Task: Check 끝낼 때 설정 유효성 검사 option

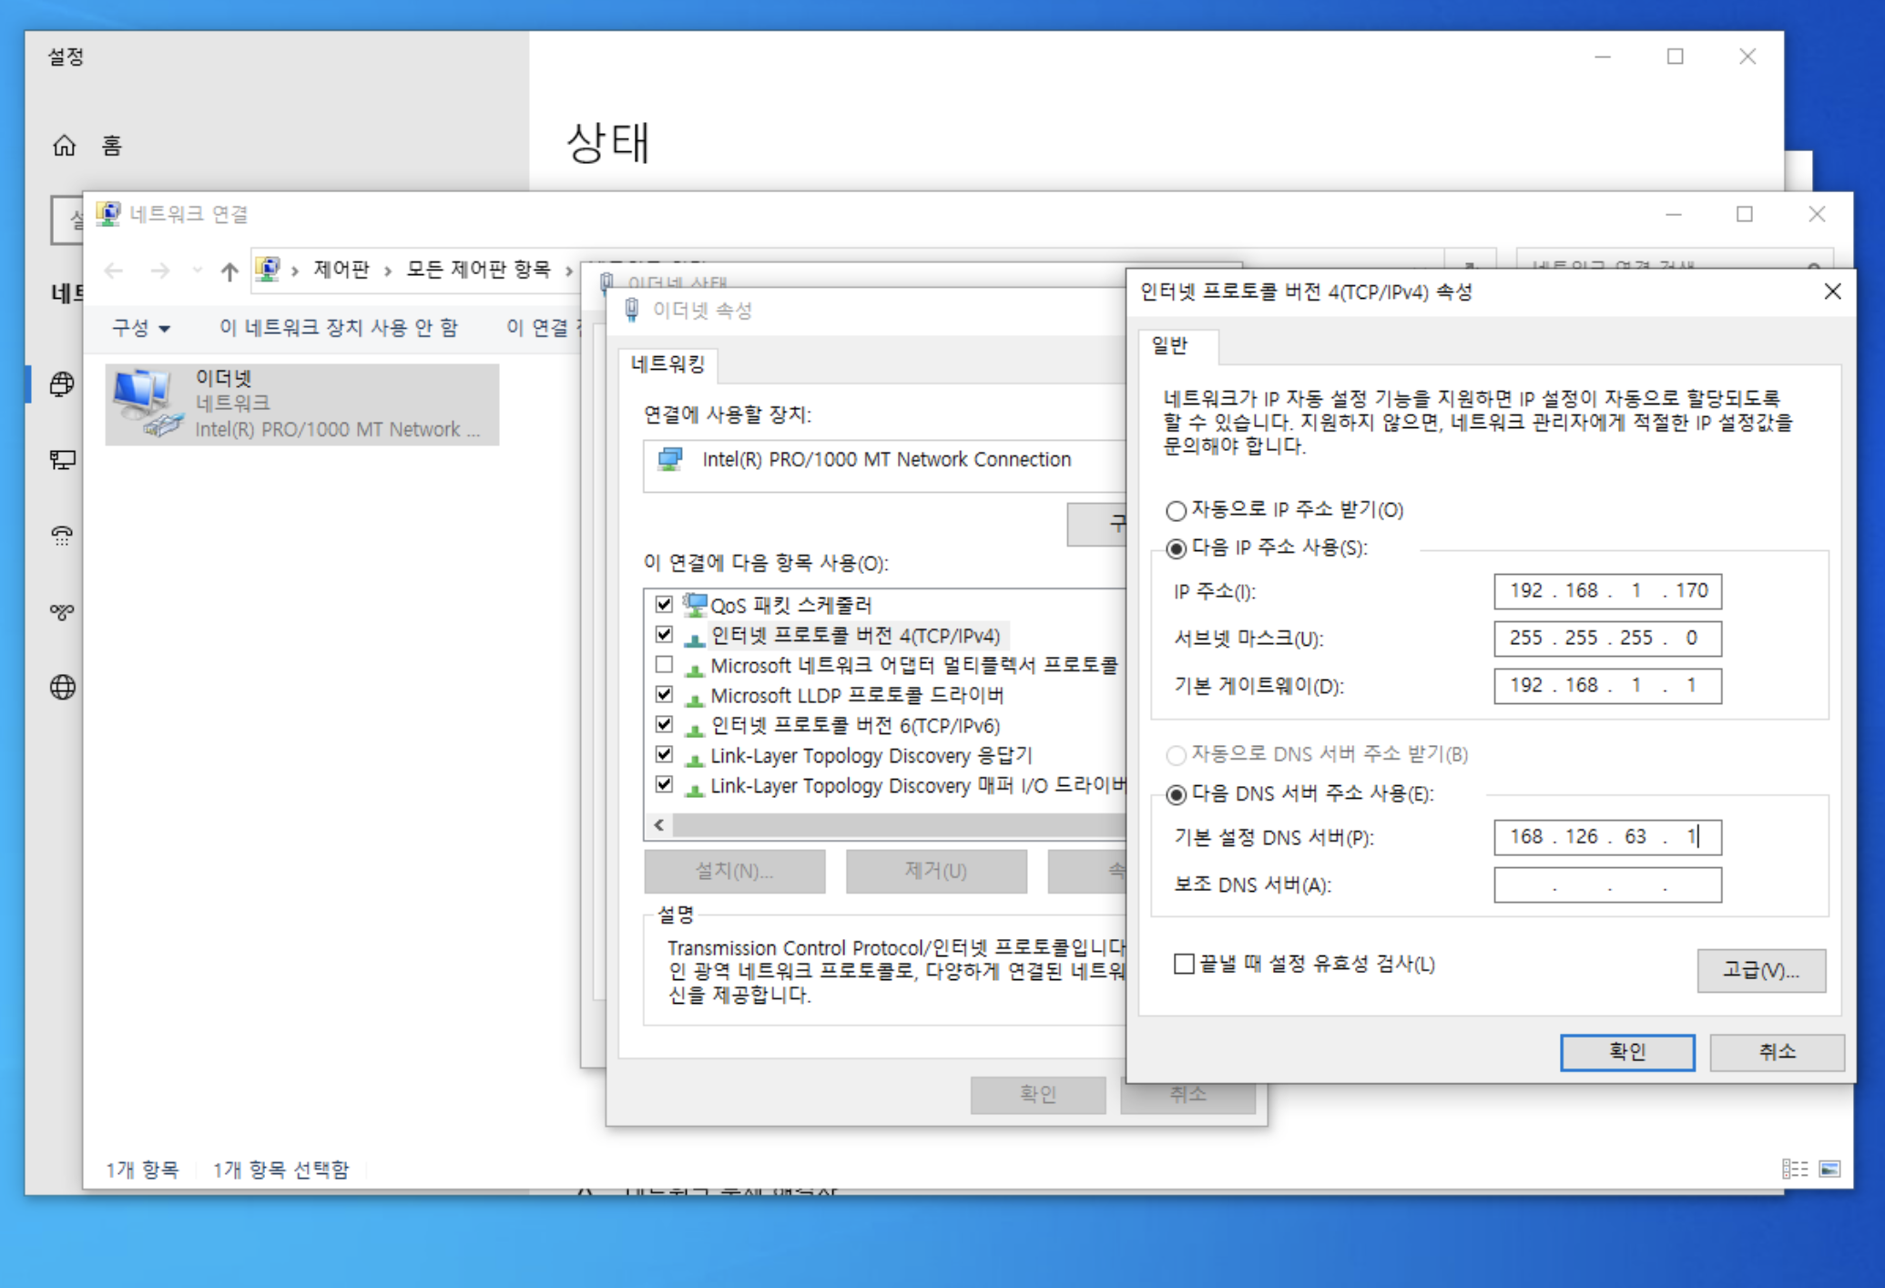Action: click(1184, 964)
